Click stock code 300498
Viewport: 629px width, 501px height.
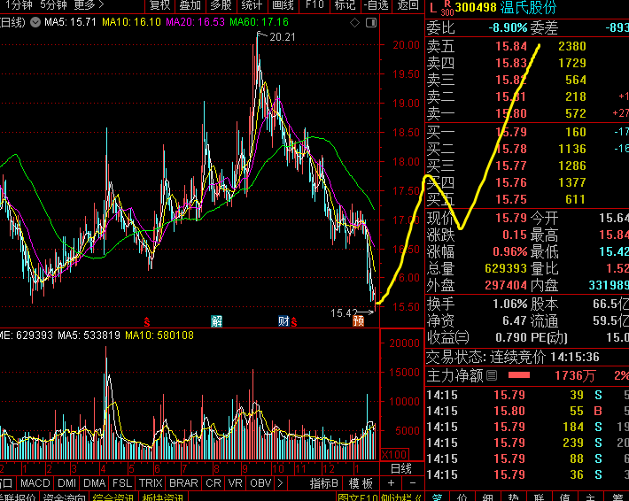point(476,7)
